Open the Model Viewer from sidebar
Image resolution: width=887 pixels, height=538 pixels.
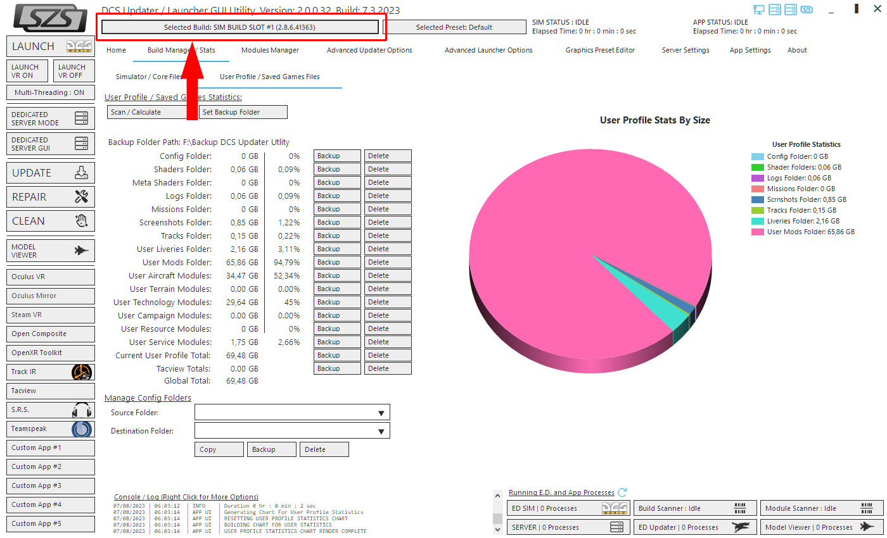51,251
